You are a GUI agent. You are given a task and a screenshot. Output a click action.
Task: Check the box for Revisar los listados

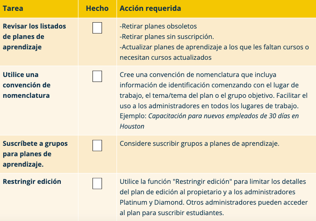(x=97, y=28)
